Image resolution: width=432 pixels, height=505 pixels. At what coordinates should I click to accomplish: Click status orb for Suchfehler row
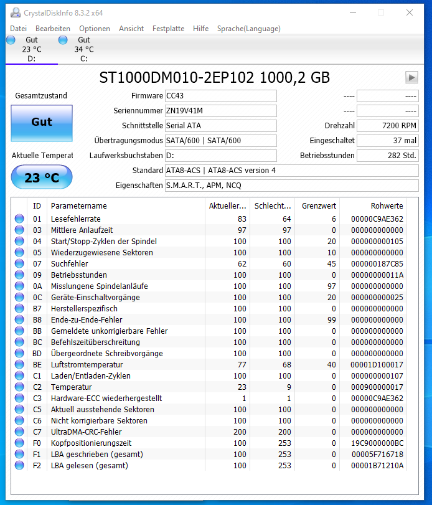[19, 263]
